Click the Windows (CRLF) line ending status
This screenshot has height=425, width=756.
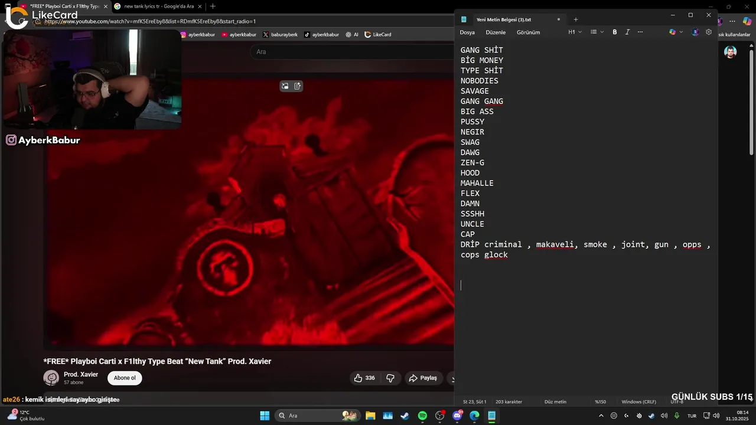[638, 401]
